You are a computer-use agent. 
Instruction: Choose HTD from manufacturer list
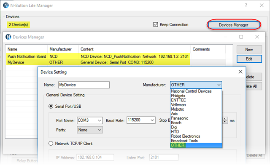[196, 132]
